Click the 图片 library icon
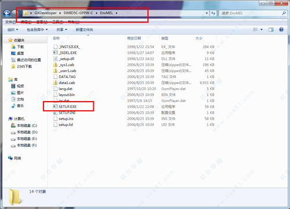Viewport: 290px width, 209px height. 13,93
